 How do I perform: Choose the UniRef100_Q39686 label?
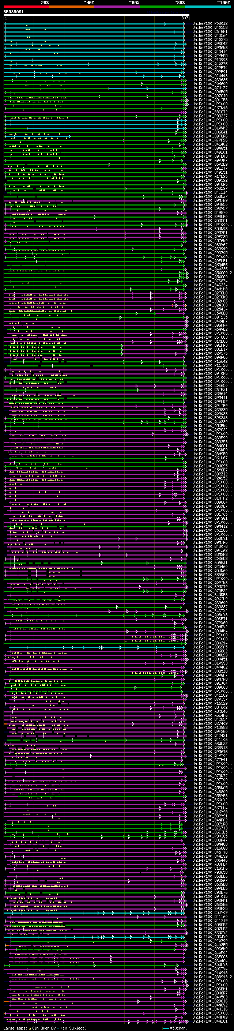point(210,80)
